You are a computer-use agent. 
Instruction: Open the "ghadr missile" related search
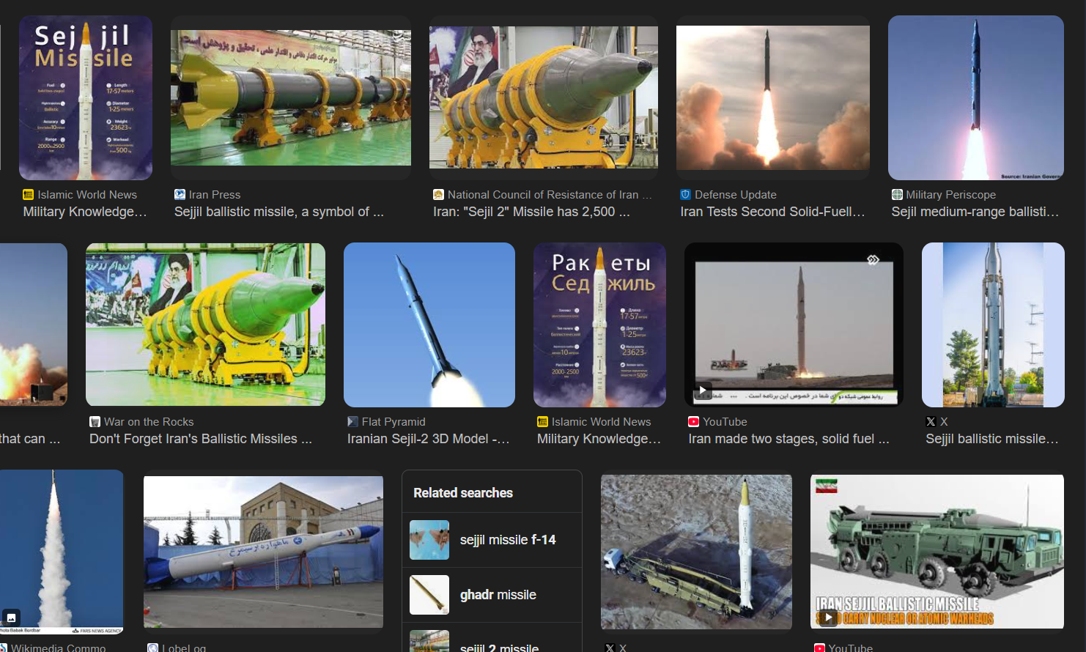[492, 595]
